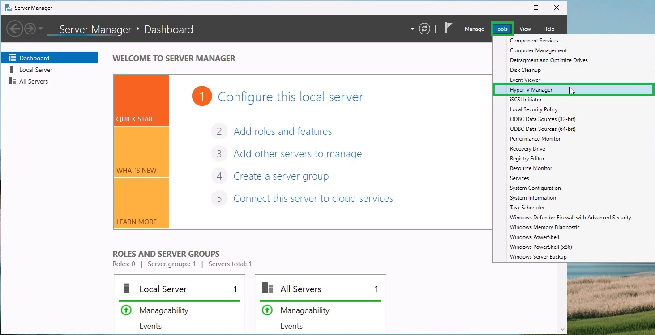Open Manageability in Local Server tile
655x335 pixels.
164,310
